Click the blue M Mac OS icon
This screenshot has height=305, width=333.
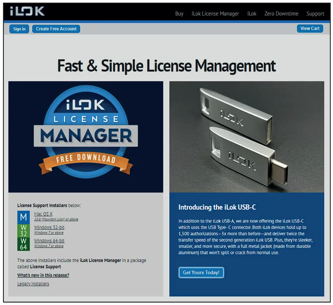coord(23,217)
